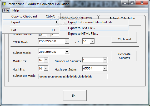Expand the Mask Bits dropdown
Image resolution: width=150 pixels, height=106 pixels.
click(46, 60)
